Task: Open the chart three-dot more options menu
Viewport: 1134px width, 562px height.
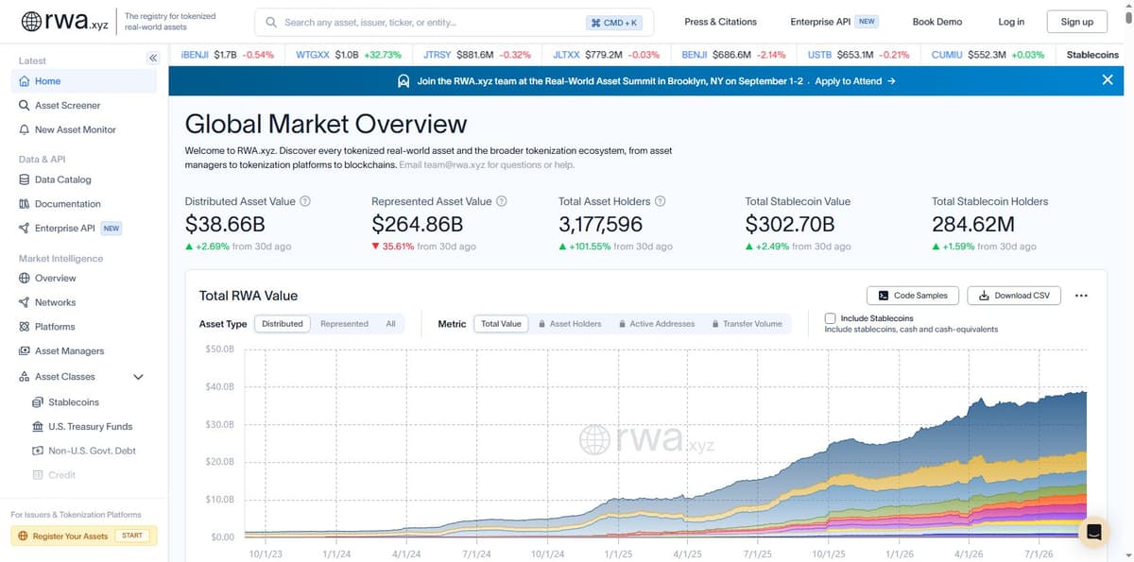Action: 1081,296
